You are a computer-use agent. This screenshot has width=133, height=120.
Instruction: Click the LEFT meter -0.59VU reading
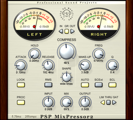point(25,27)
